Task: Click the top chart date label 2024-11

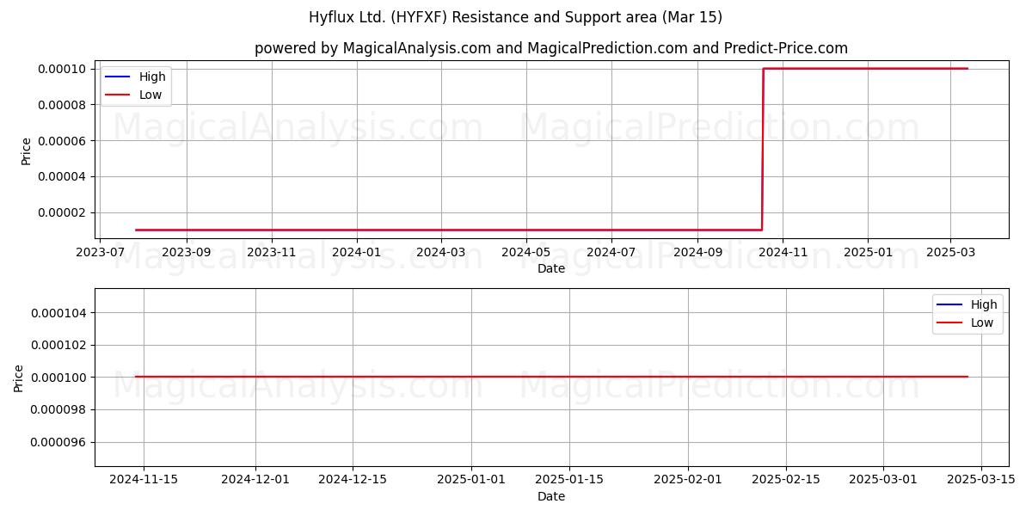Action: [783, 253]
